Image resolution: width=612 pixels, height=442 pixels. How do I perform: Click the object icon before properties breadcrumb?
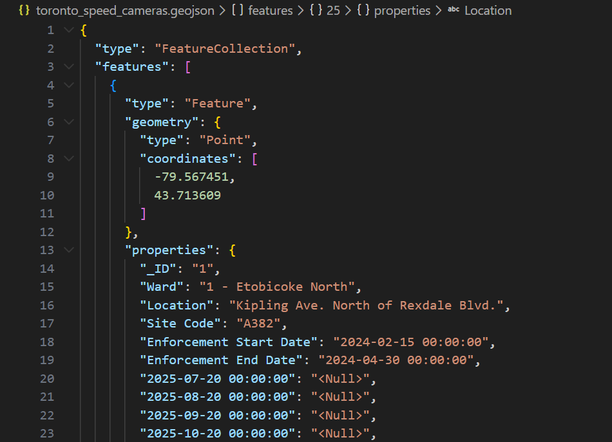[363, 11]
